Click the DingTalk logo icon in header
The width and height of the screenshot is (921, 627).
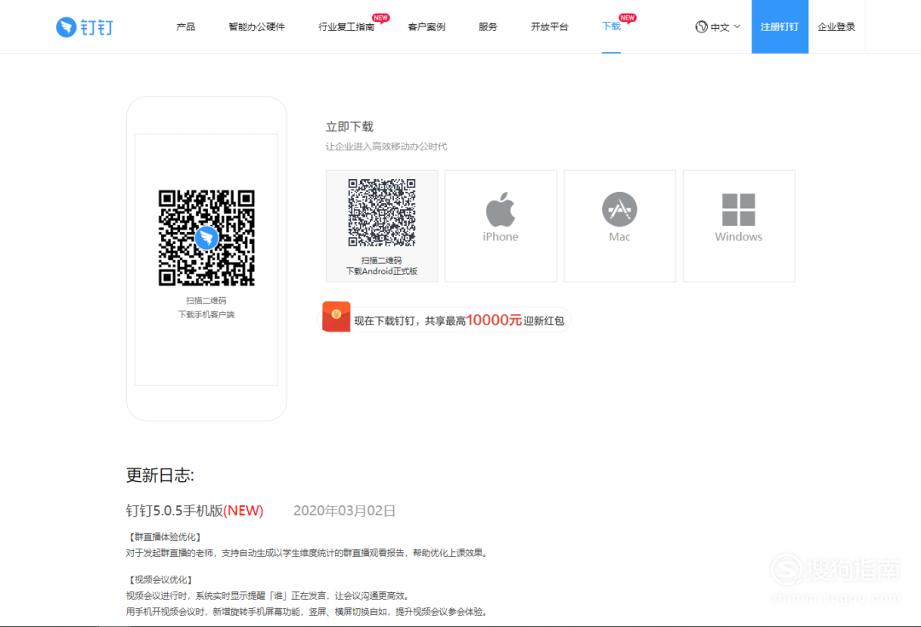click(66, 27)
